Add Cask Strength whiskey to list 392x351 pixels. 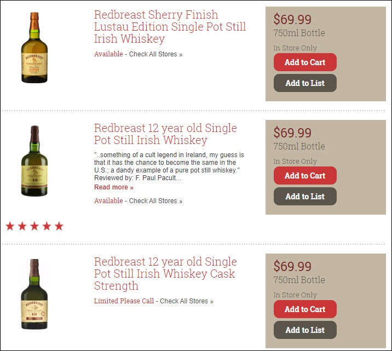click(x=305, y=330)
